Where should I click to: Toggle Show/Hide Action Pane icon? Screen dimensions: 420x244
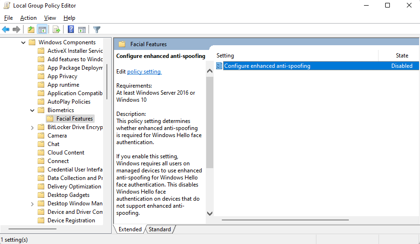[x=82, y=30]
